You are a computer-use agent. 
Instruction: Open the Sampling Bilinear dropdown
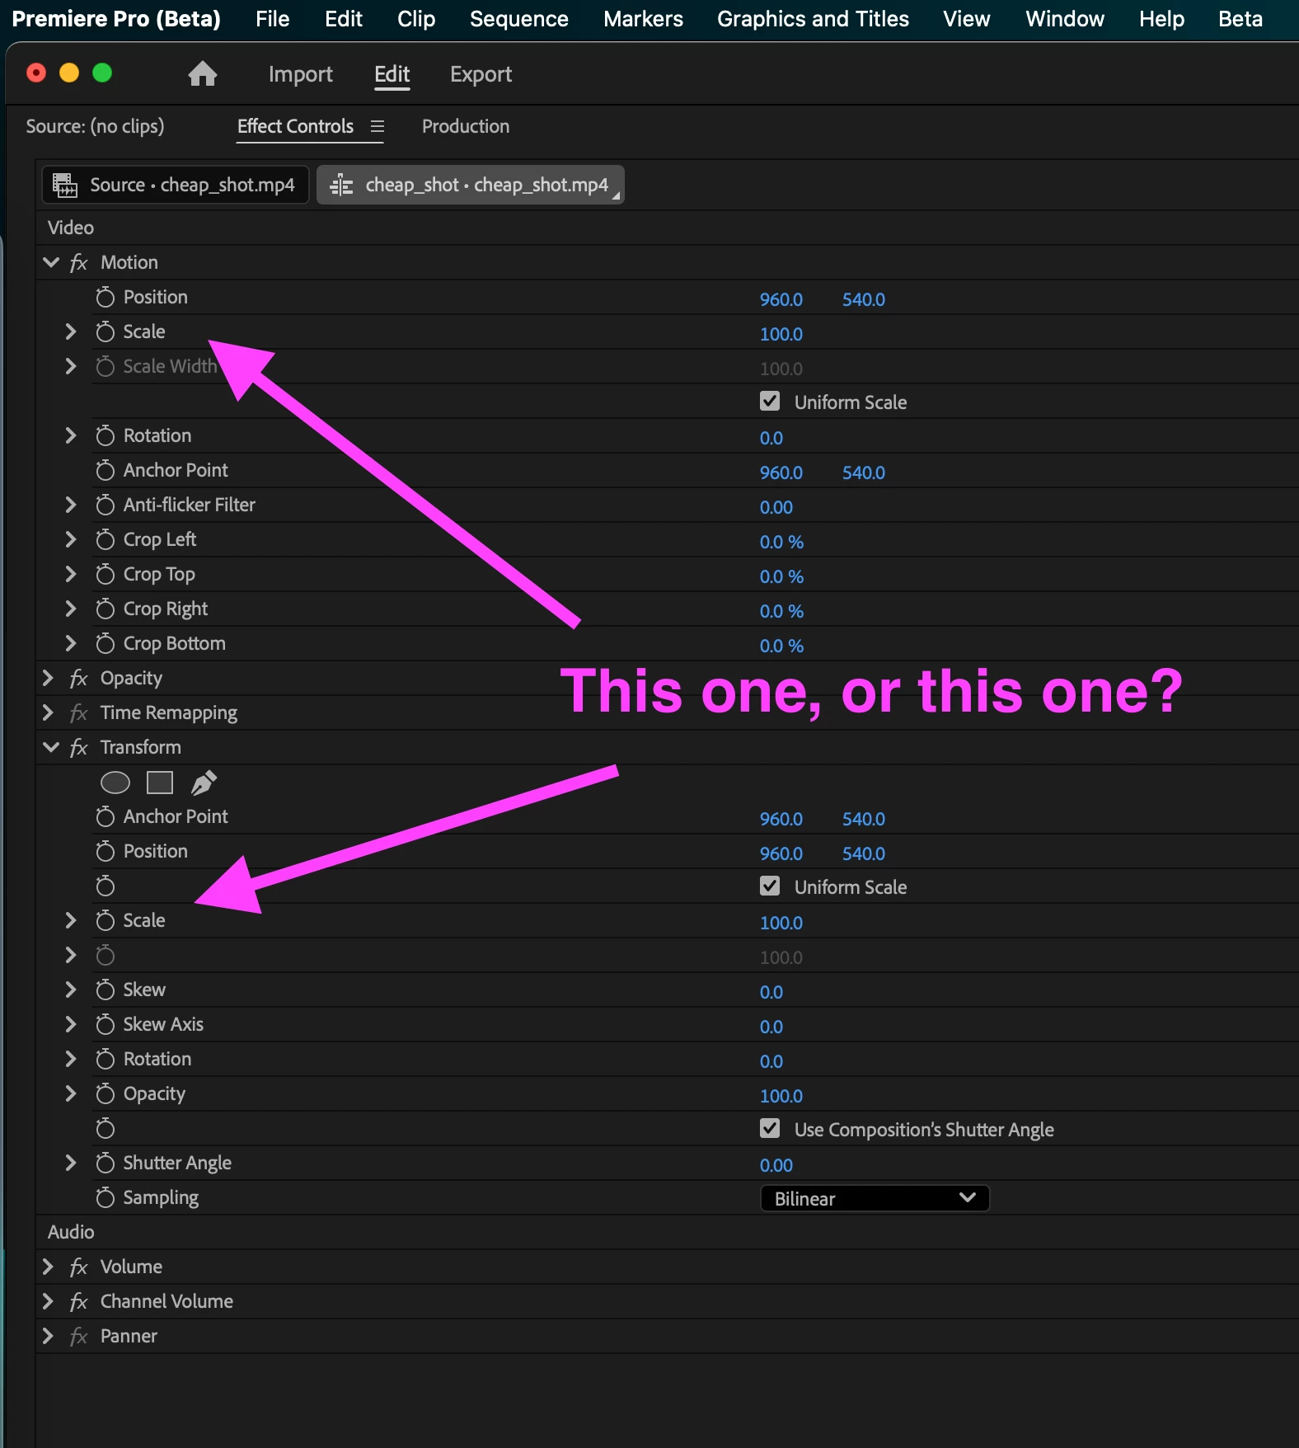(875, 1198)
